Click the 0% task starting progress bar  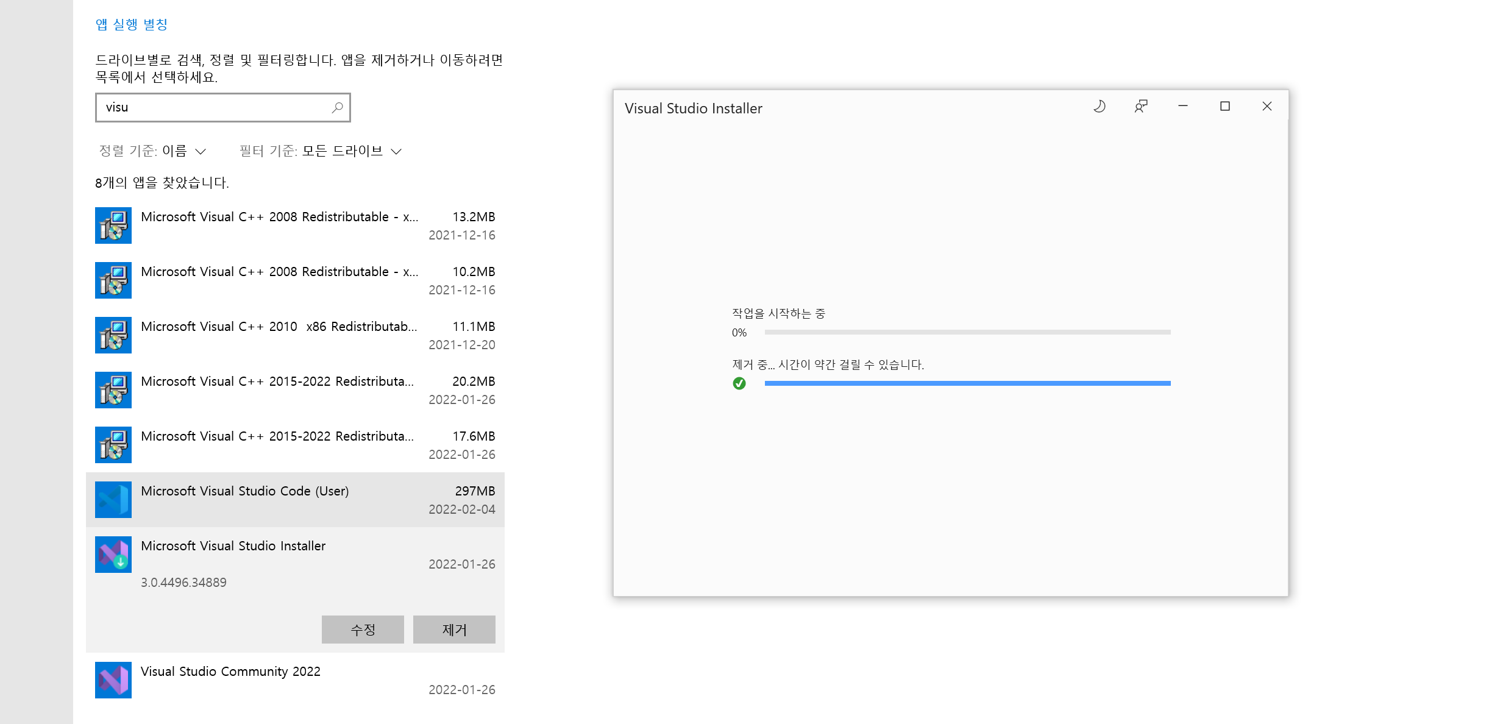pos(967,332)
